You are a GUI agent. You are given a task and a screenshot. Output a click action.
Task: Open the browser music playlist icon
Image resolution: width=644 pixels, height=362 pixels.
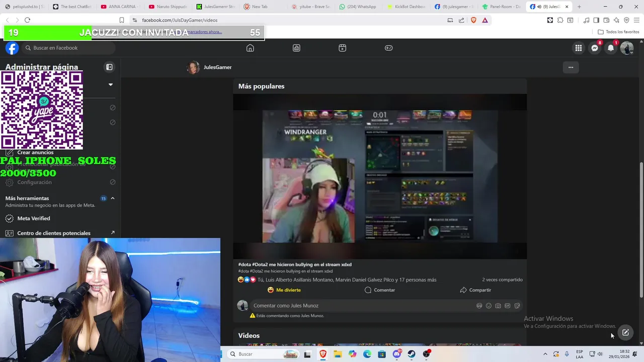pos(587,20)
